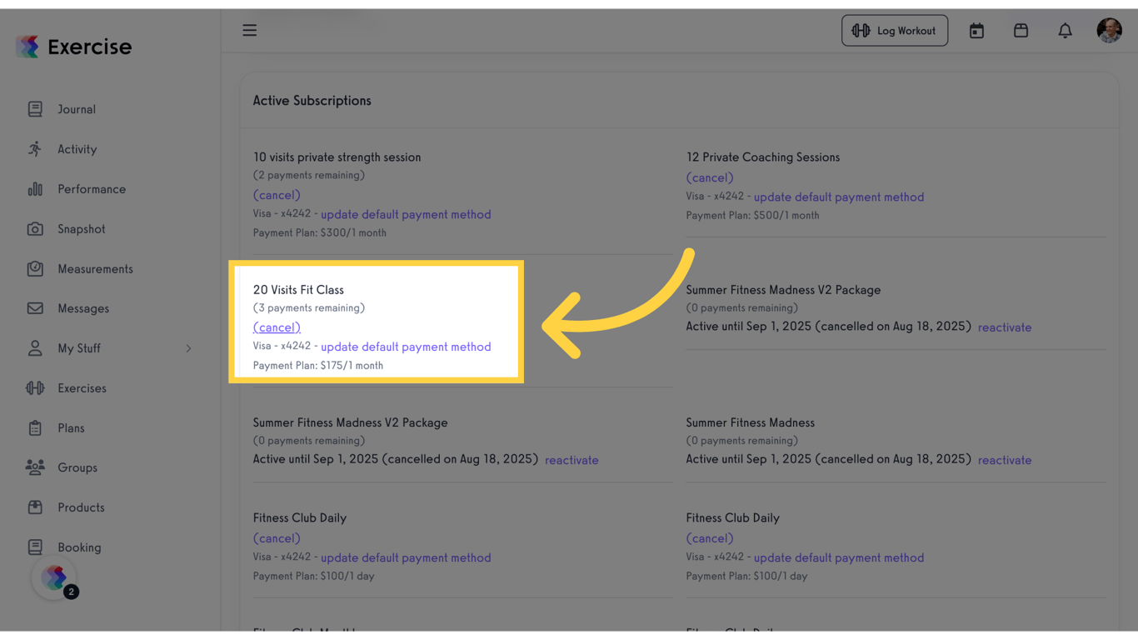Click the shopping bag icon
This screenshot has height=640, width=1138.
click(x=1021, y=30)
